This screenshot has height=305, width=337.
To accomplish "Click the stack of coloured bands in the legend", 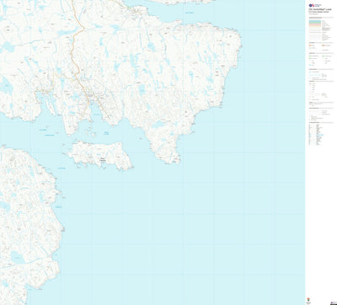I will (315, 24).
